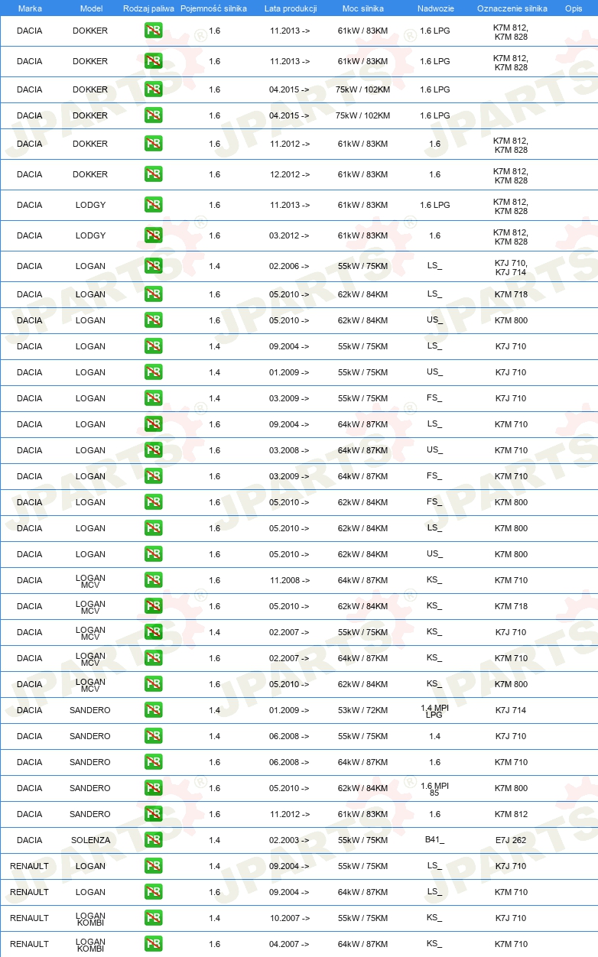Click the Marka column header
Image resolution: width=598 pixels, height=957 pixels.
point(30,8)
